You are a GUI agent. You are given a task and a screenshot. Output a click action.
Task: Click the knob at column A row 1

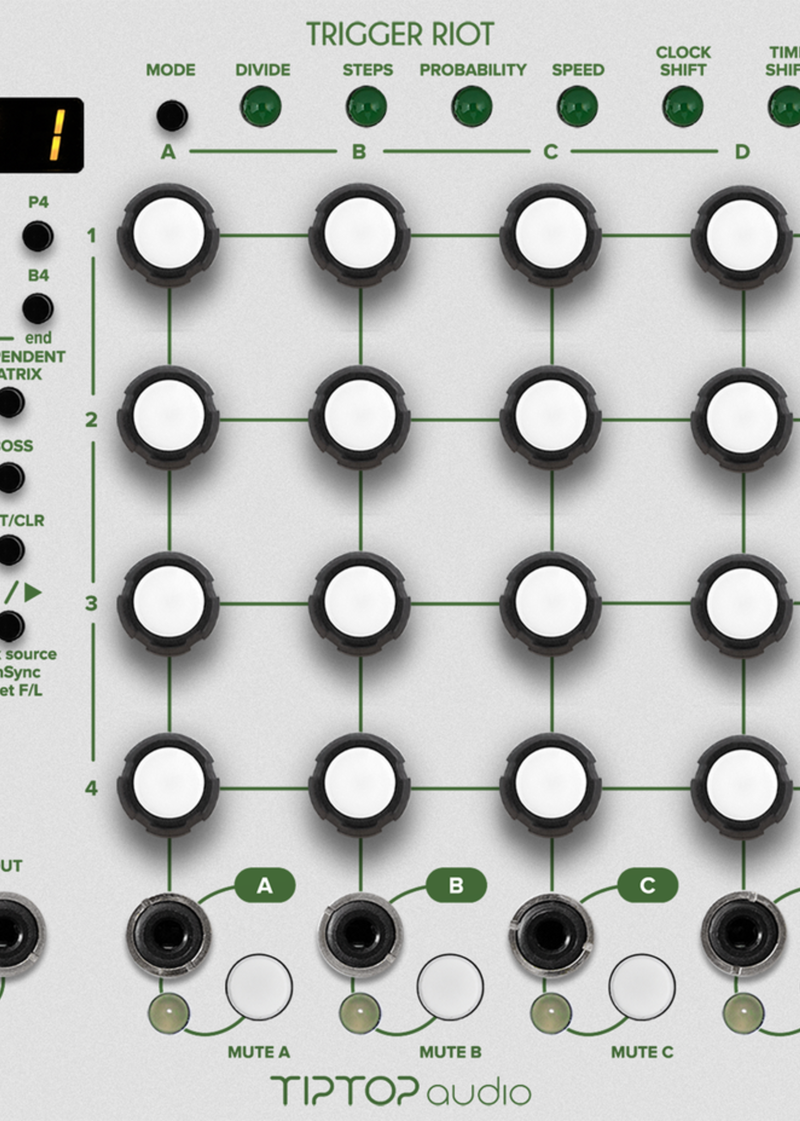coord(169,235)
